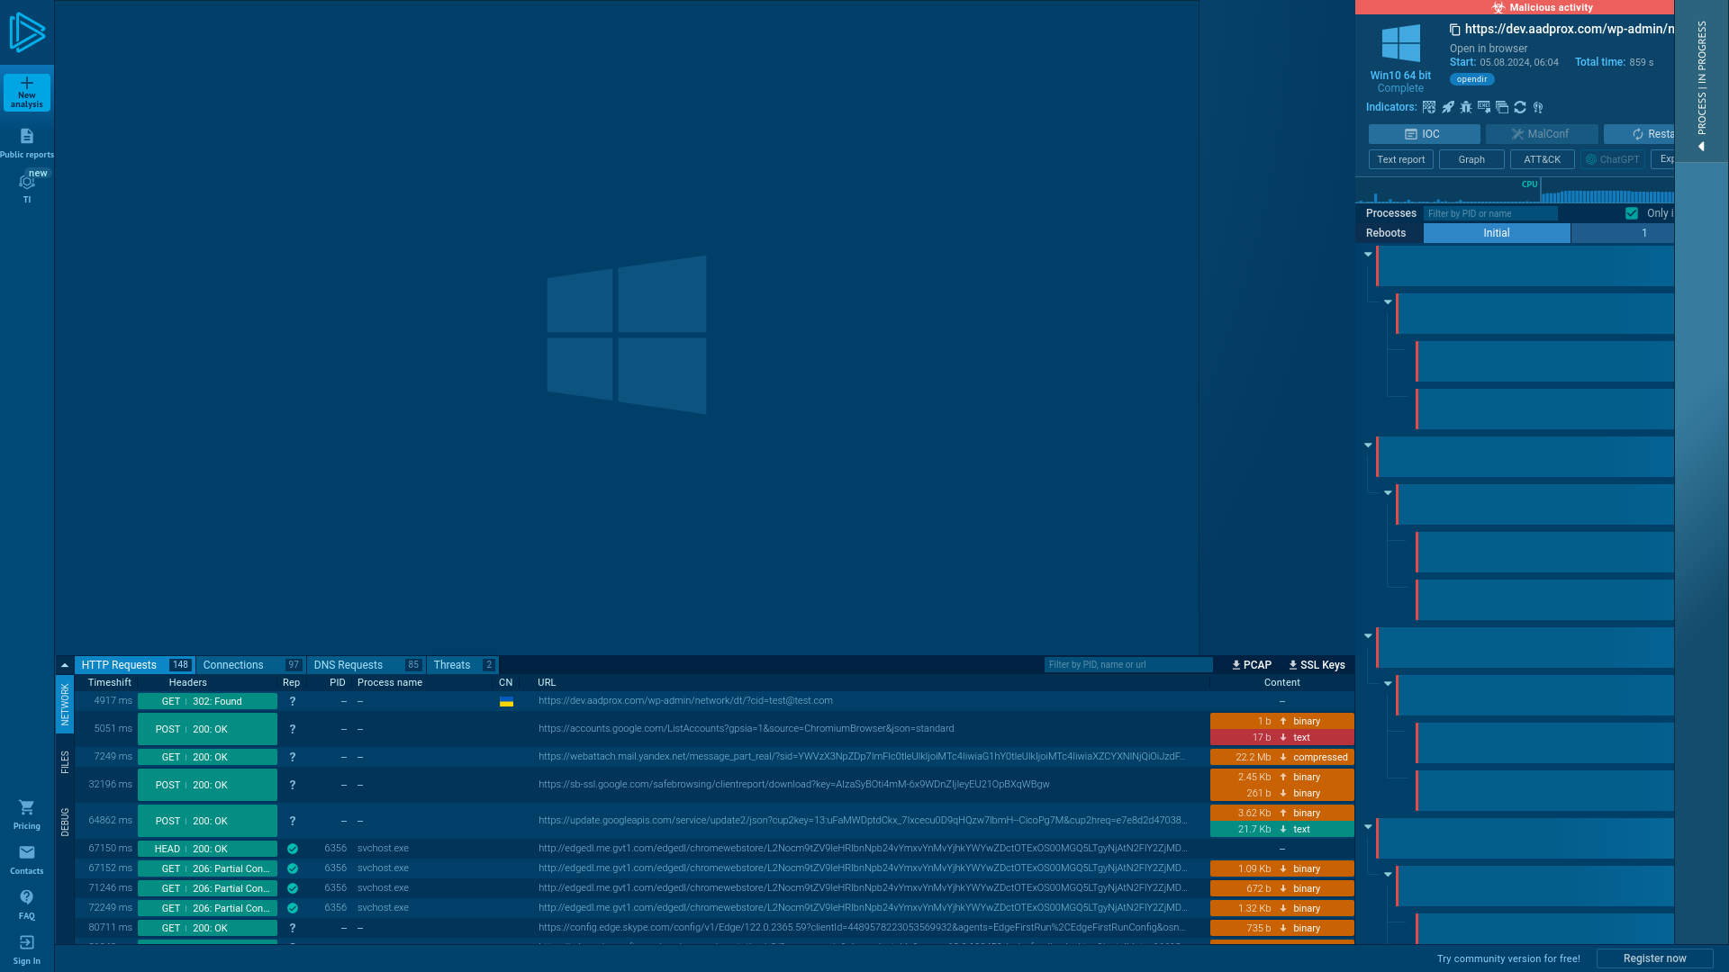The image size is (1729, 972).
Task: Click Register now button
Action: [x=1654, y=958]
